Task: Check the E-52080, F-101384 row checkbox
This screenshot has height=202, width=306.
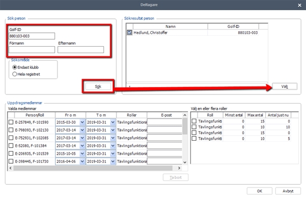Action: [x=11, y=146]
